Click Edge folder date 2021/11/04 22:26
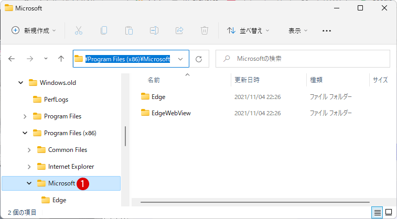Image resolution: width=397 pixels, height=219 pixels. (x=257, y=97)
